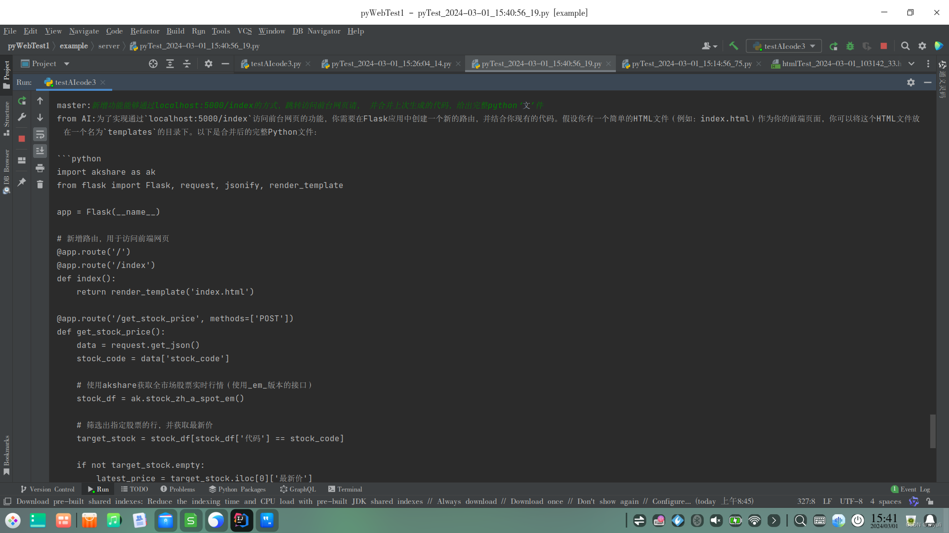
Task: Close the testAIcode3.py editor tab
Action: [308, 64]
